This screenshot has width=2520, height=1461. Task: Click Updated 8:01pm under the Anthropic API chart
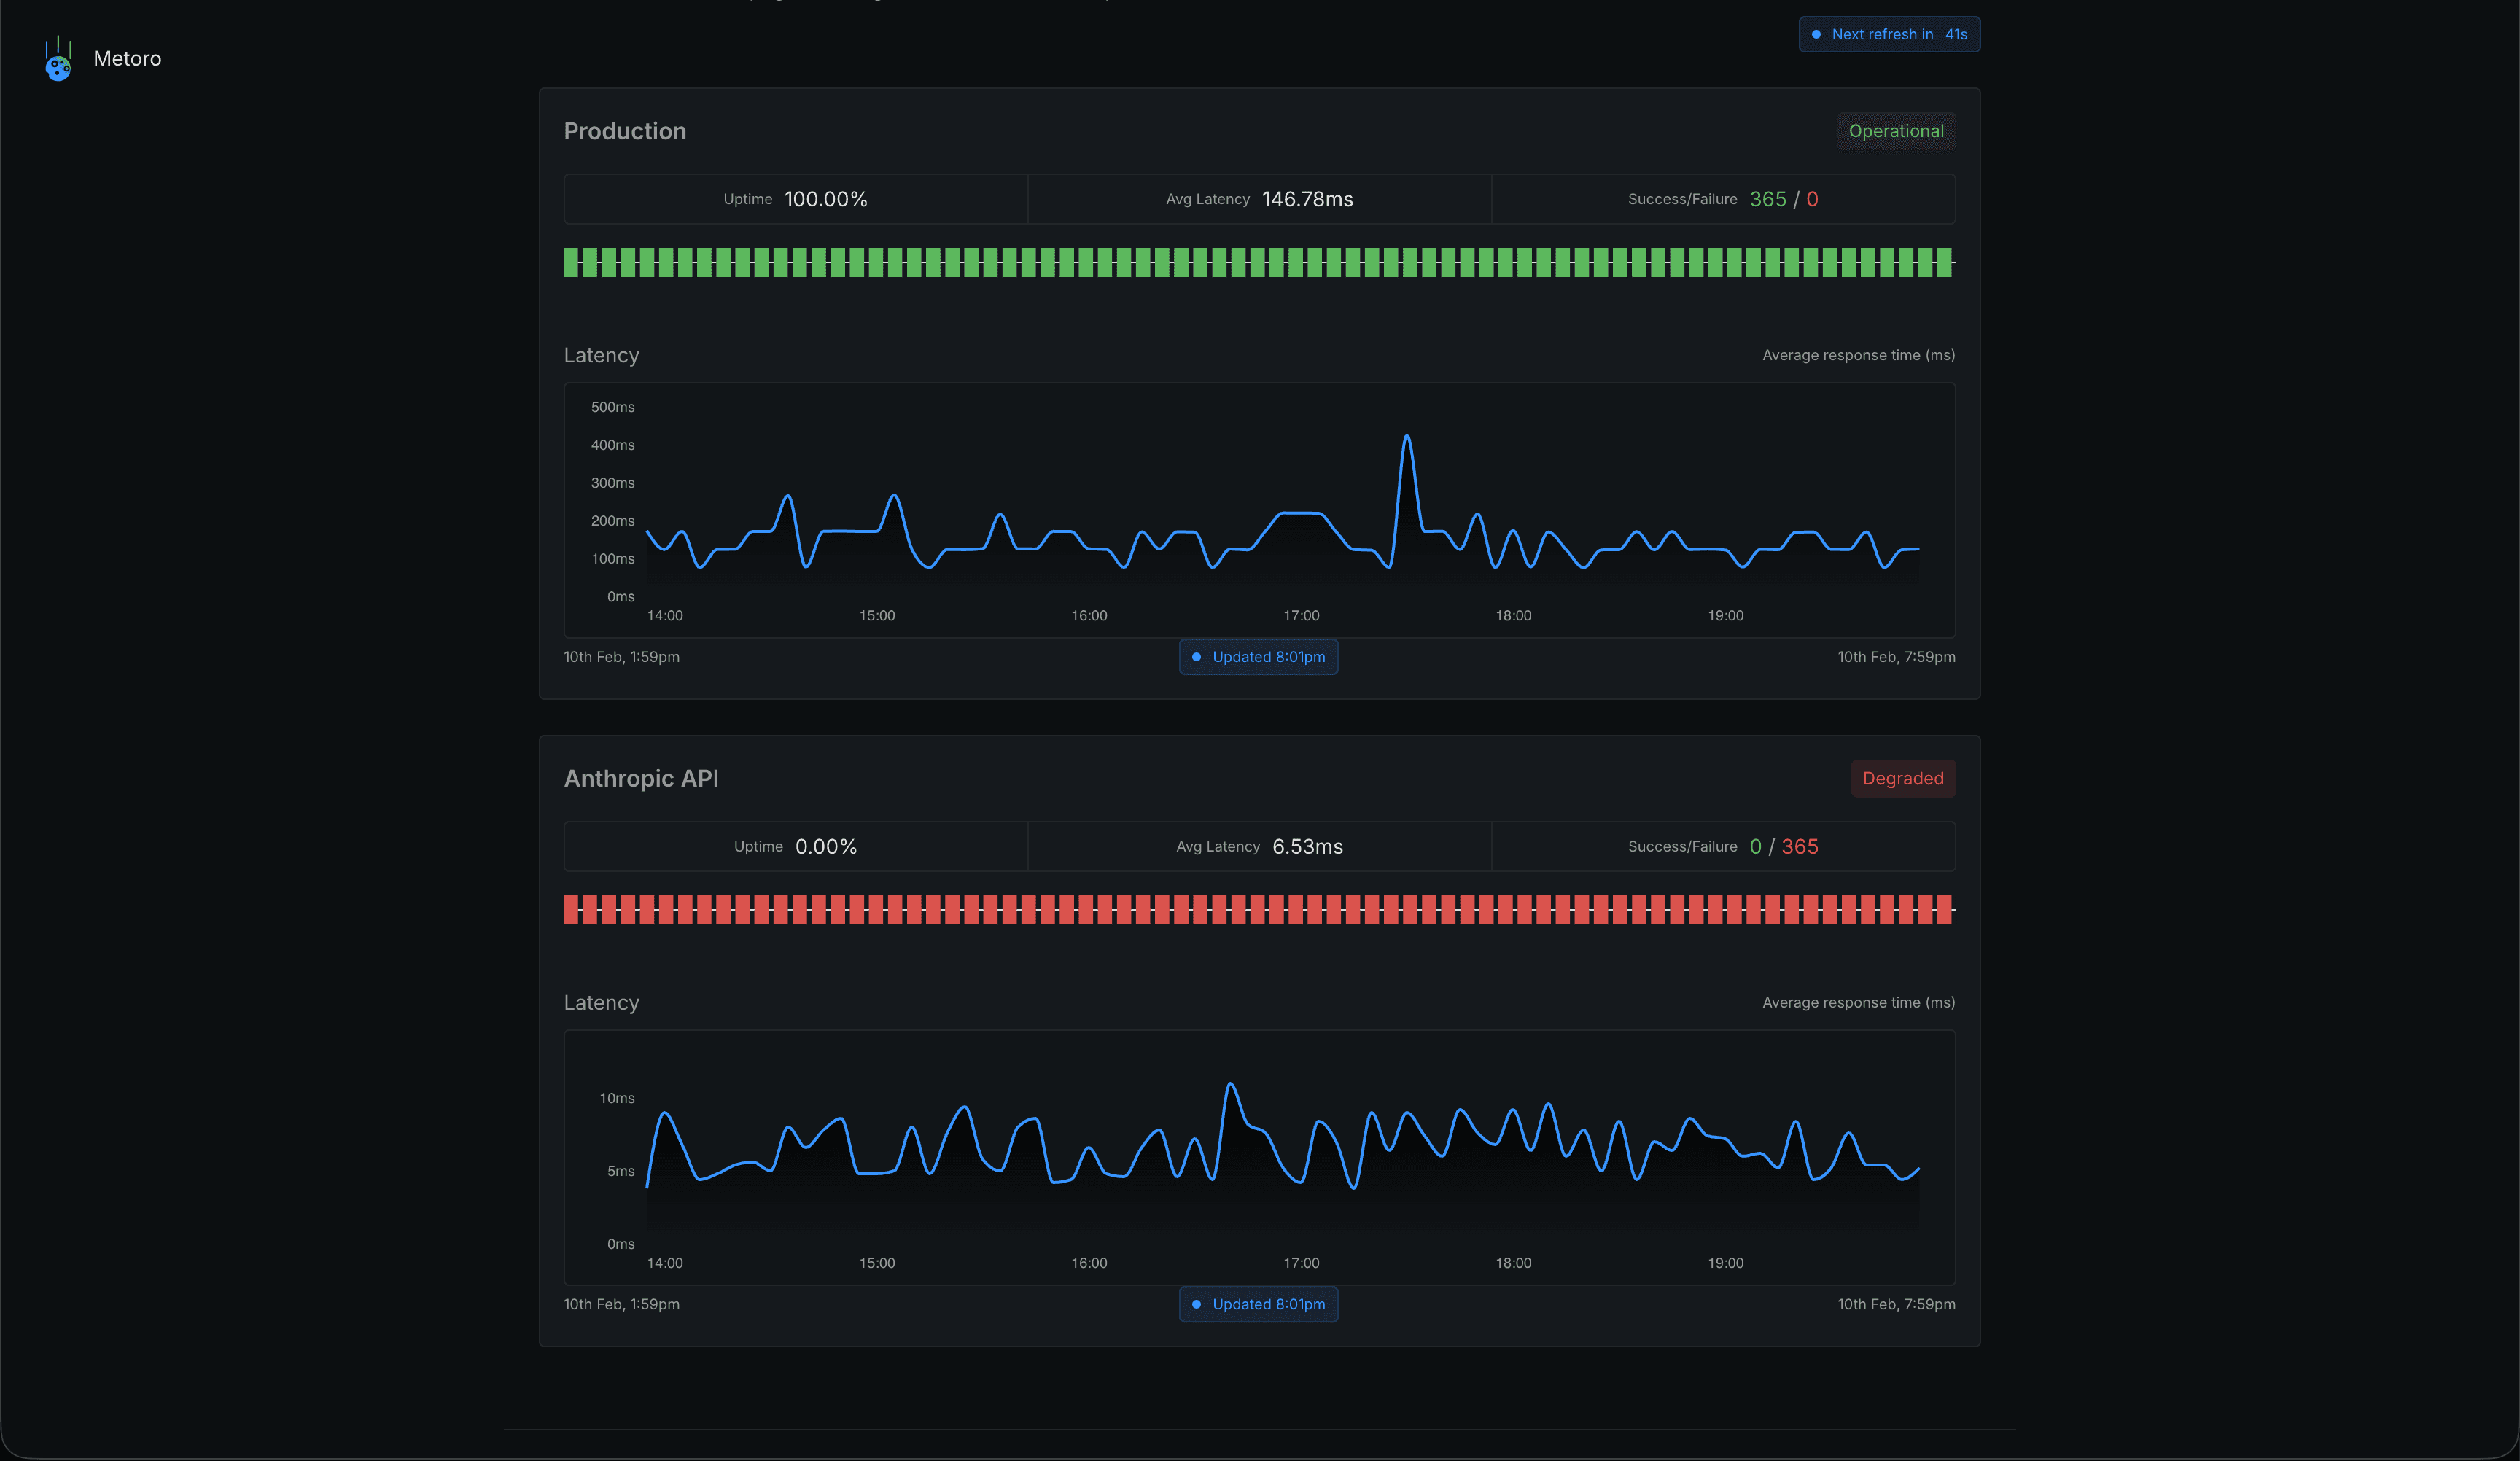1258,1304
